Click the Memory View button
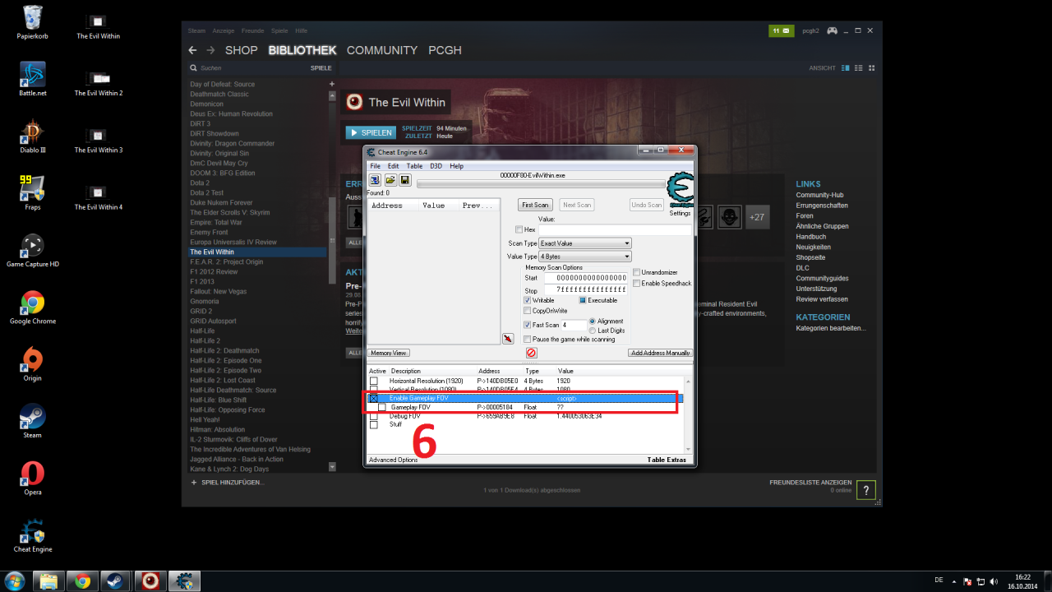 [x=389, y=353]
